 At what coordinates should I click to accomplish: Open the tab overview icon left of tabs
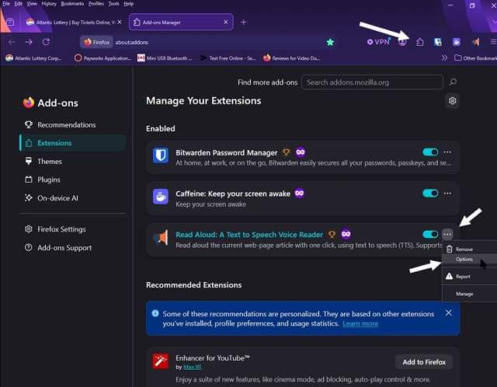point(10,22)
